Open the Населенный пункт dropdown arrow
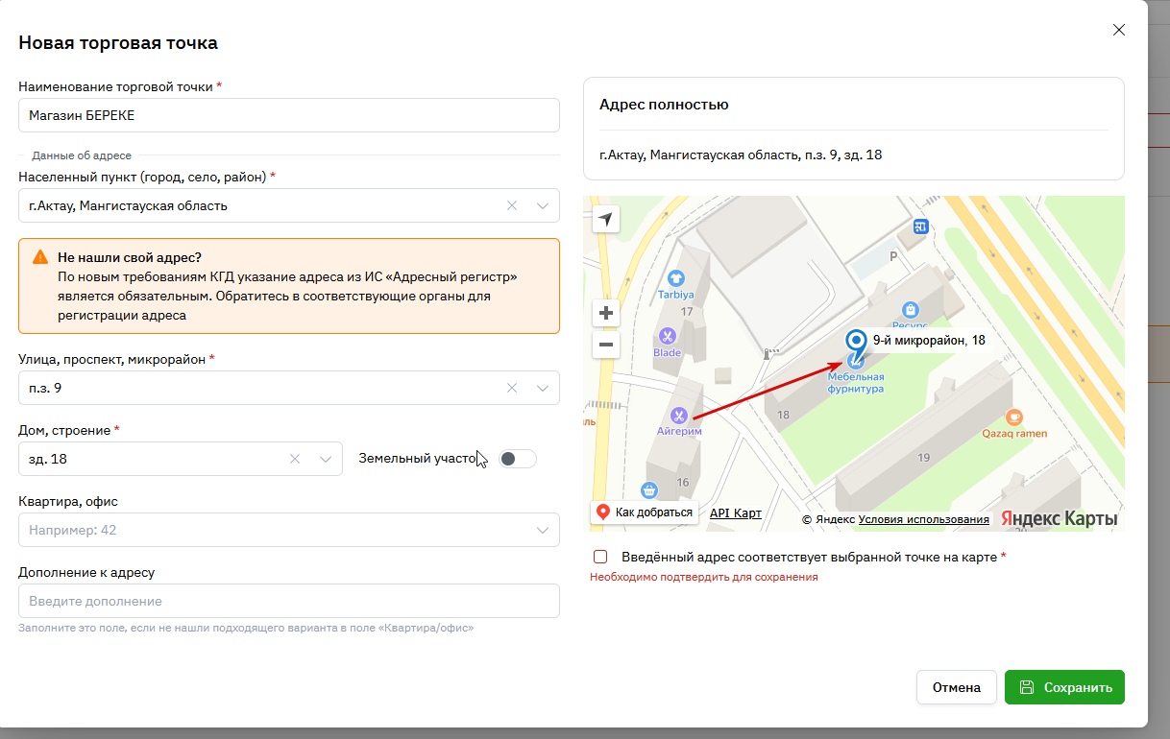The height and width of the screenshot is (739, 1170). pyautogui.click(x=543, y=205)
